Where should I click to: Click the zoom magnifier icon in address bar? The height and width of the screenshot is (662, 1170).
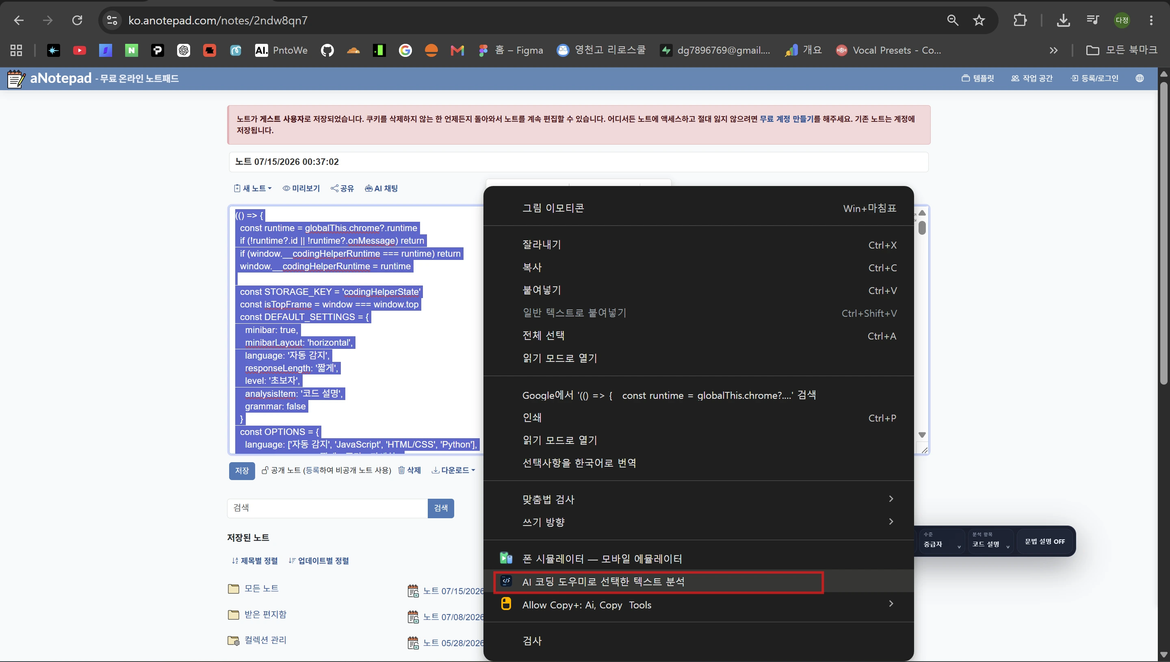[x=953, y=20]
